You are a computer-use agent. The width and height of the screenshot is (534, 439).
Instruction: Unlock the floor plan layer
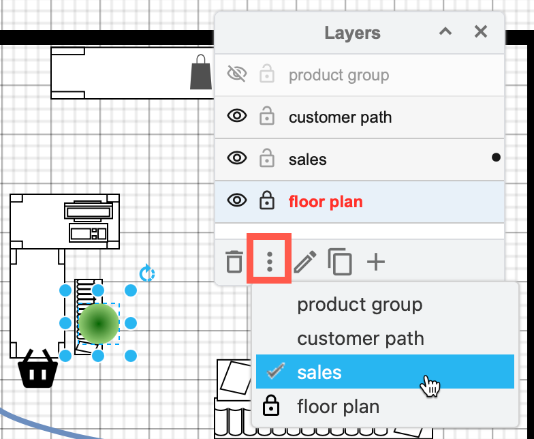point(267,200)
